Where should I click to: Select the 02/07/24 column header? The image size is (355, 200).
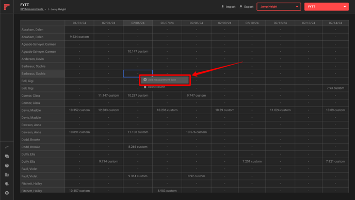coord(167,23)
